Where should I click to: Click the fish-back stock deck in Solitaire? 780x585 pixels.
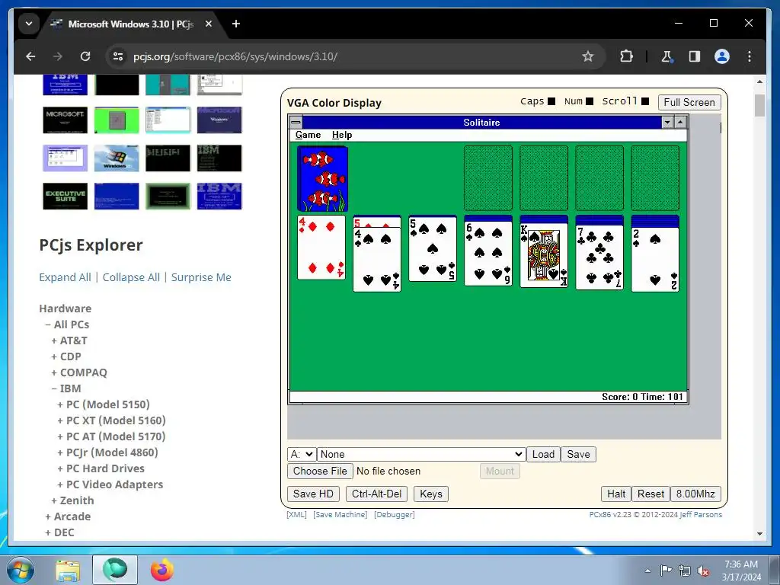(x=322, y=178)
